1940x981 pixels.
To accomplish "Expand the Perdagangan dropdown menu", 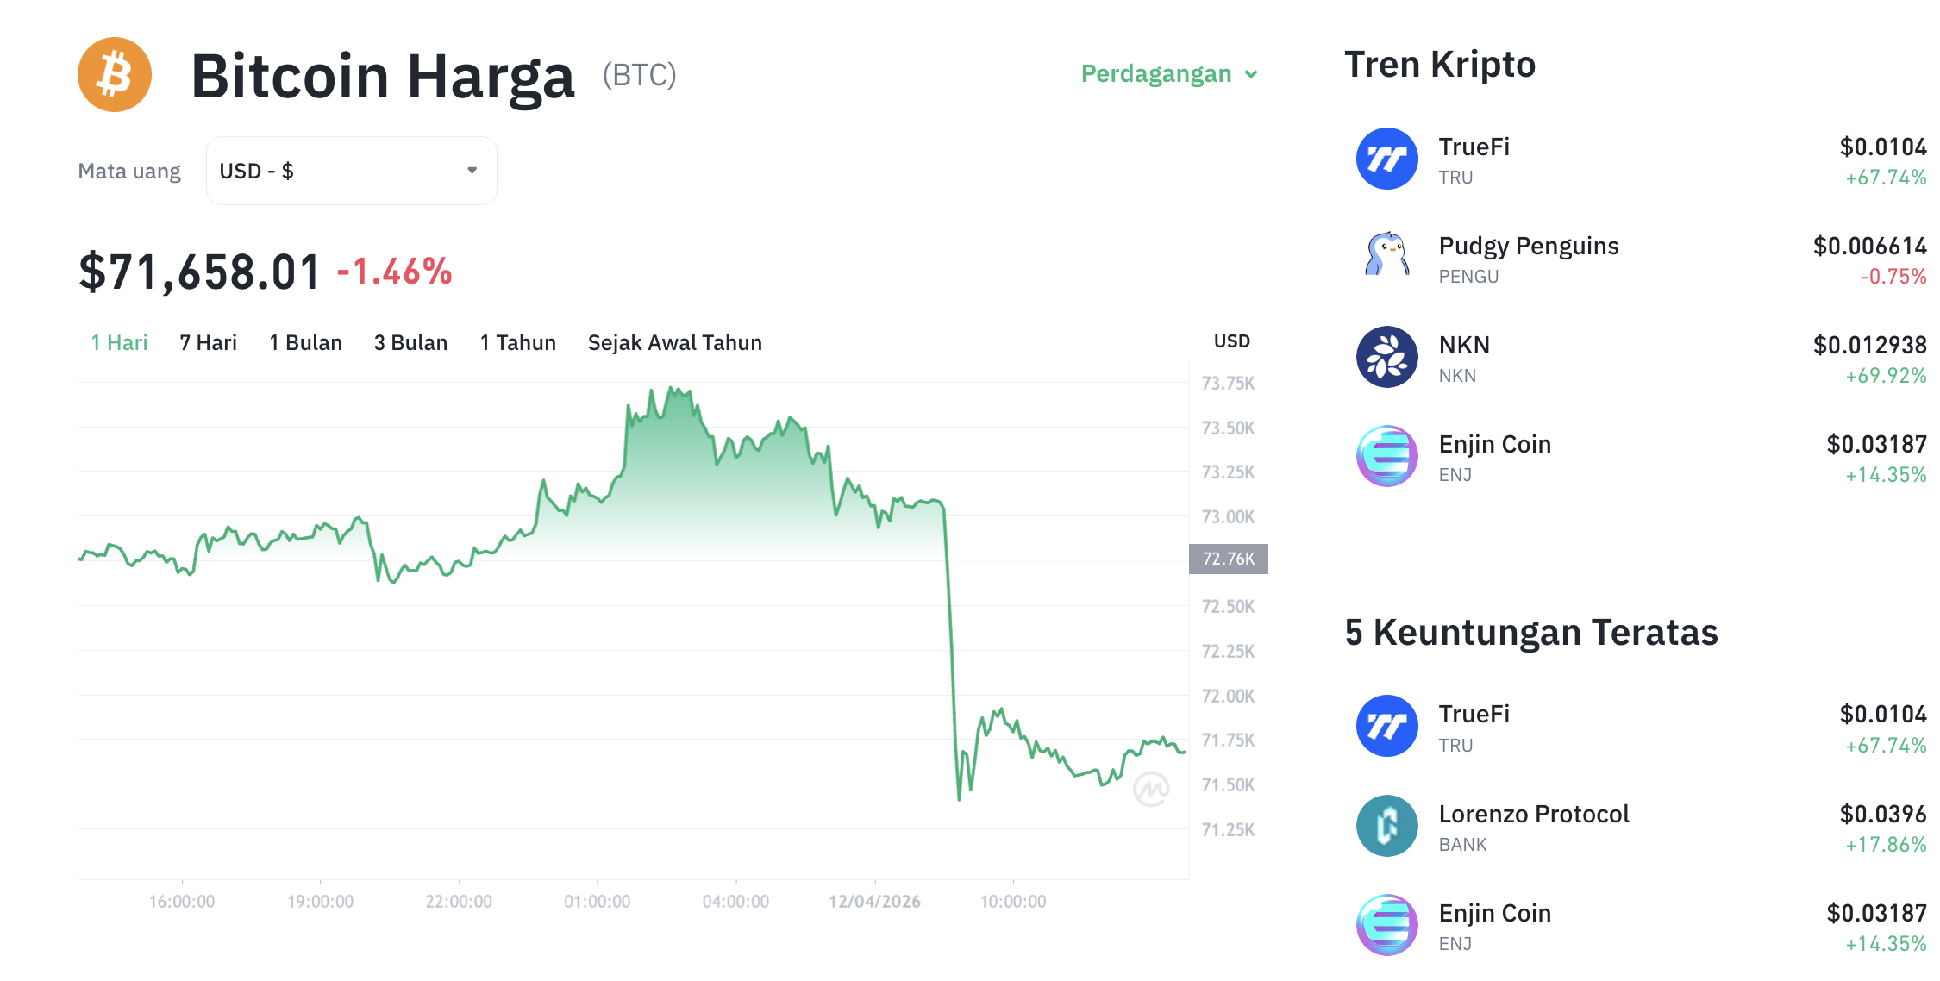I will pyautogui.click(x=1168, y=74).
